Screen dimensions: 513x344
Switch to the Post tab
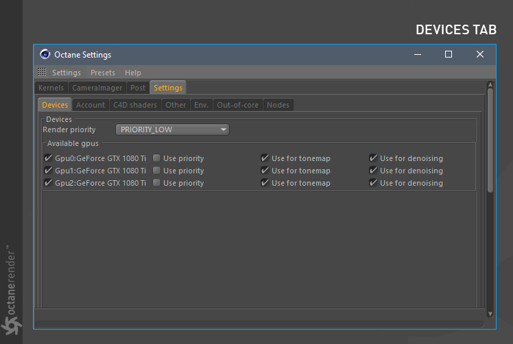(x=138, y=88)
